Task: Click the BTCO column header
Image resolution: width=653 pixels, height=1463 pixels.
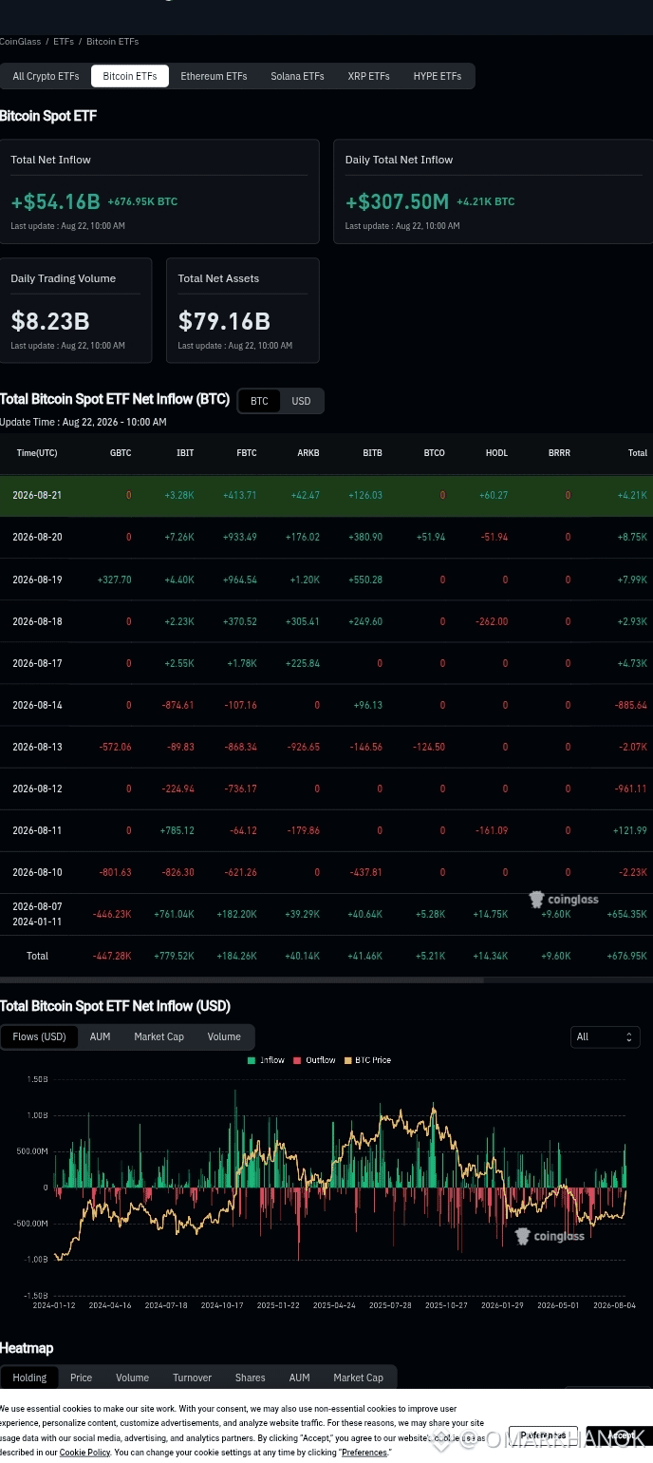Action: tap(434, 453)
